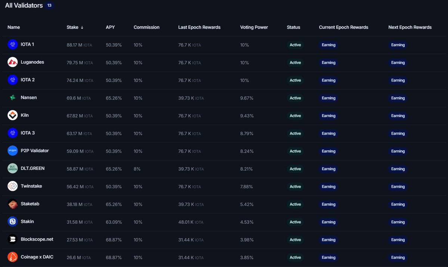The image size is (448, 267).
Task: Select DLT.GREEN 8% commission value
Action: coord(137,169)
